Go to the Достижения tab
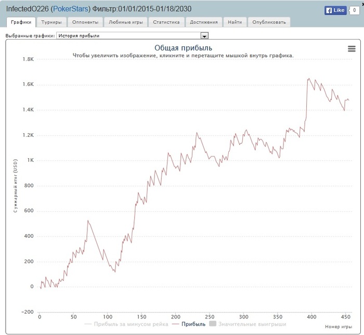This screenshot has height=335, width=364. click(x=204, y=22)
